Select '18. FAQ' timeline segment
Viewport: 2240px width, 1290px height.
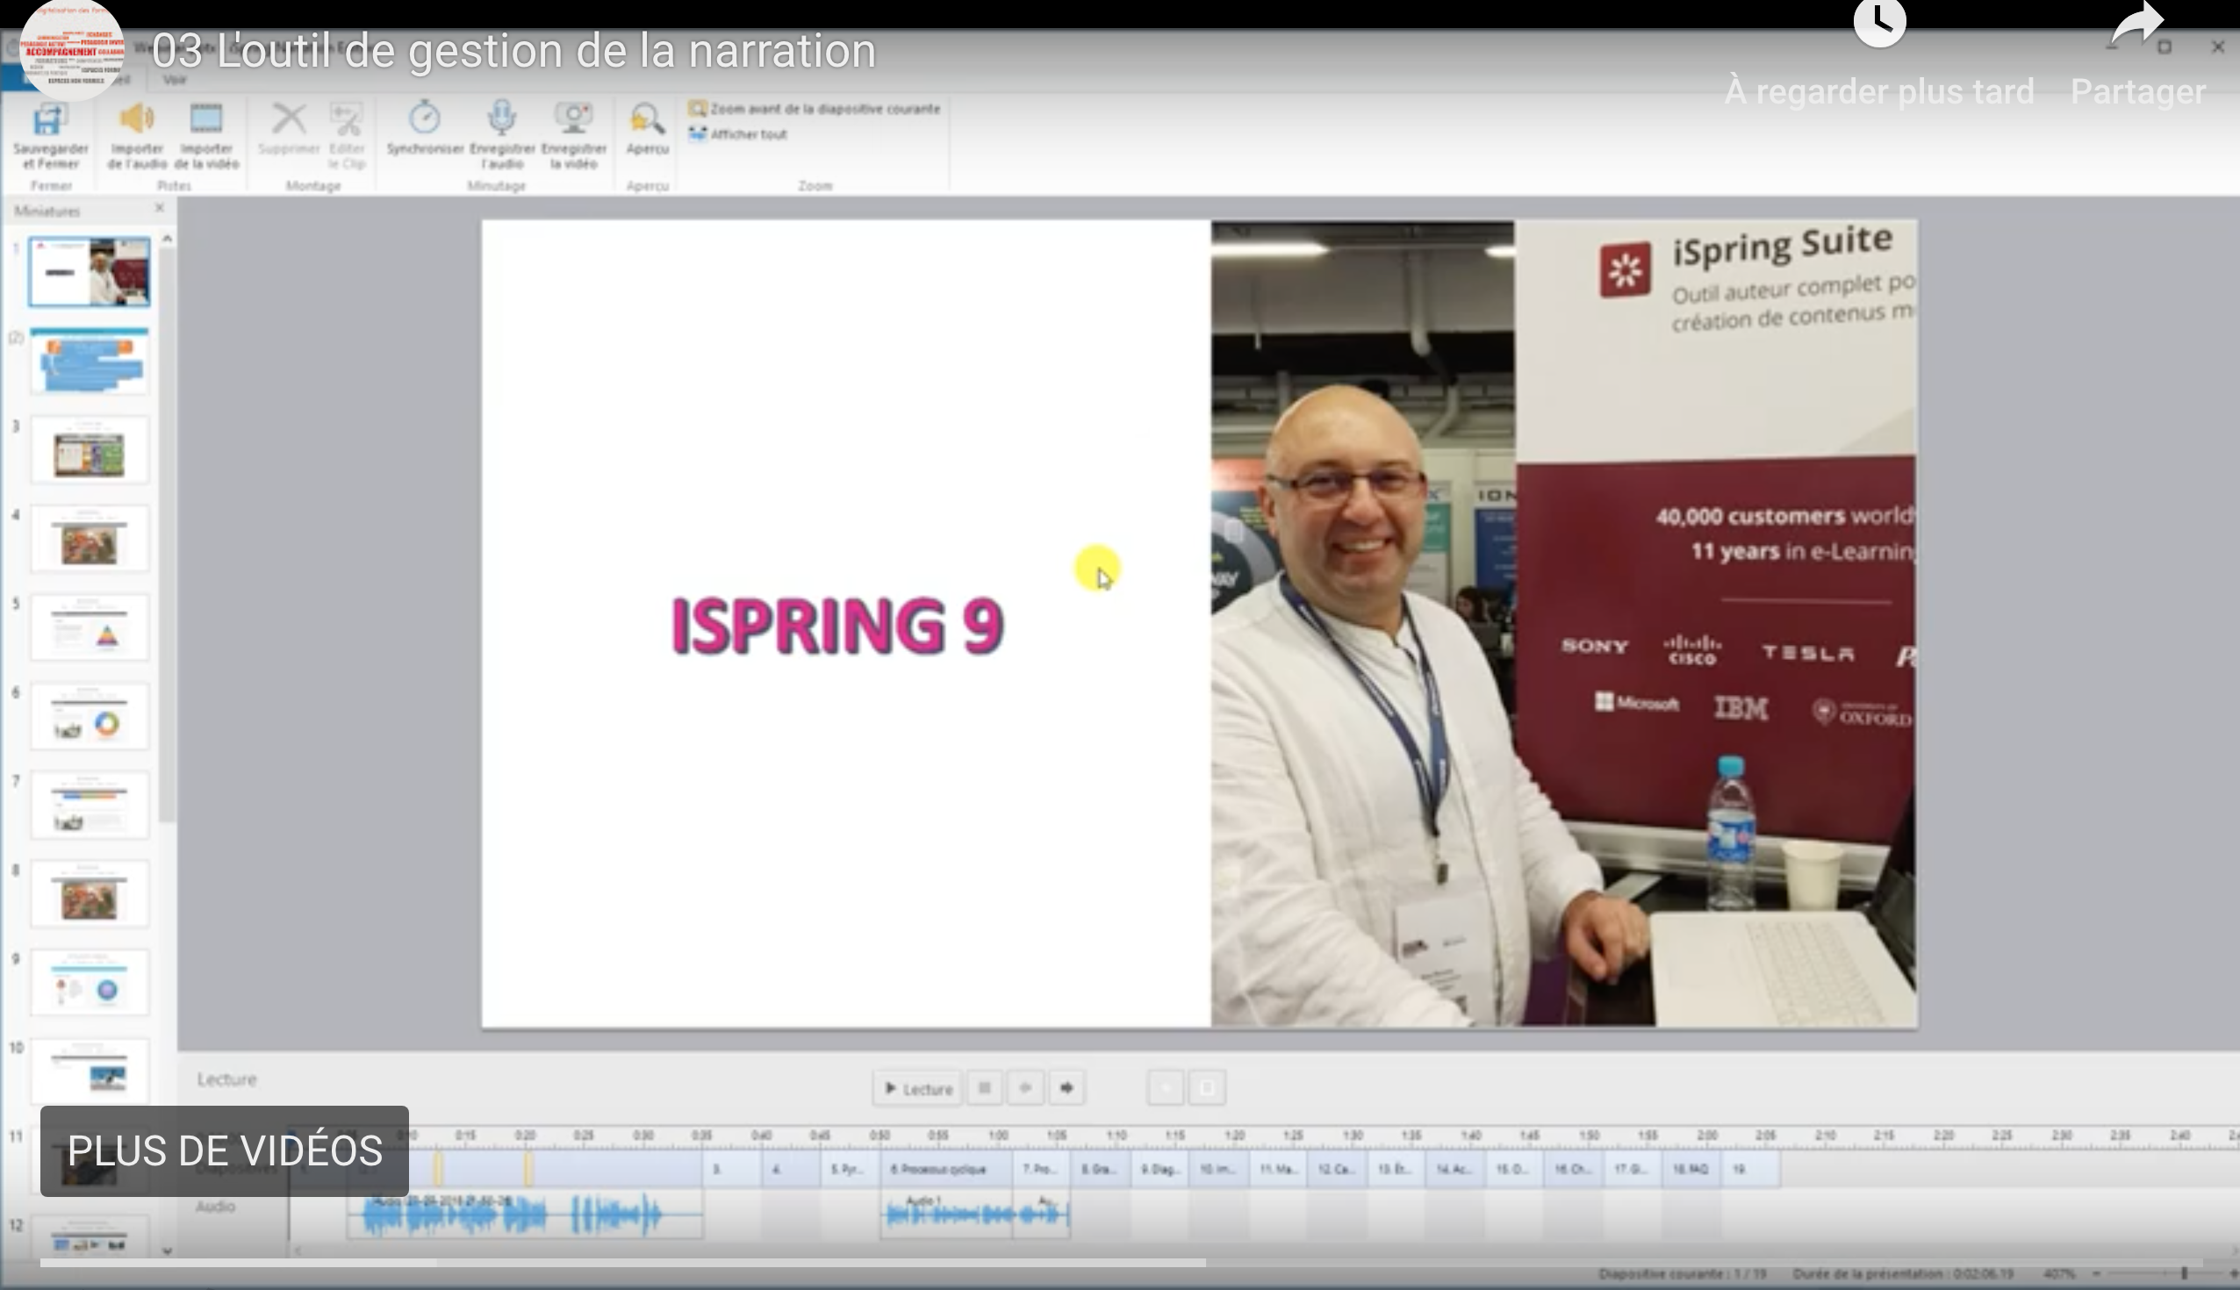pos(1691,1169)
